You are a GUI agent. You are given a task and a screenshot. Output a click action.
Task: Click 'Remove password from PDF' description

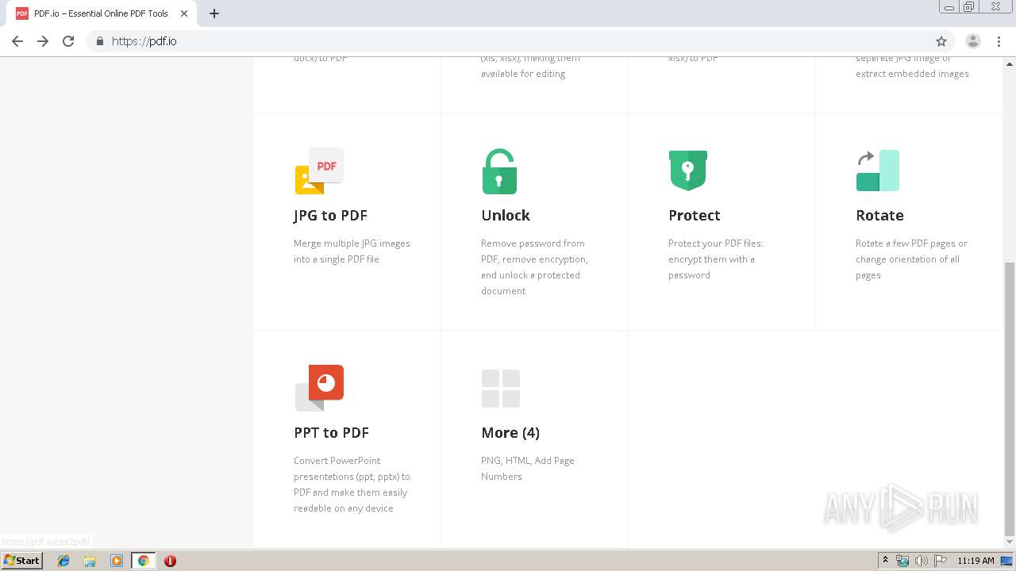(x=534, y=267)
